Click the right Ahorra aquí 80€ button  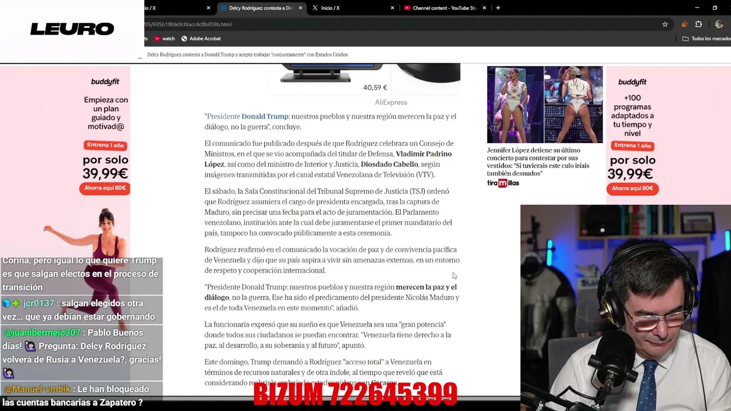point(632,188)
